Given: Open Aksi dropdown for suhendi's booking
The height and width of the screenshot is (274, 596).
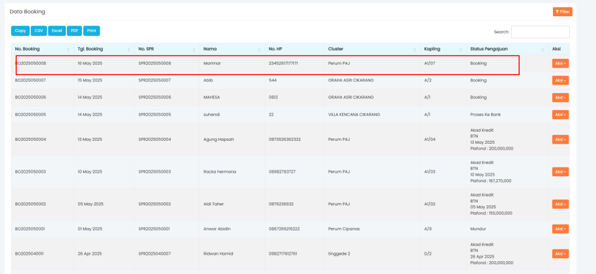Looking at the screenshot, I should [560, 115].
